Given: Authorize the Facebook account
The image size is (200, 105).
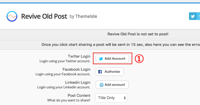Looking at the screenshot, I should [110, 72].
